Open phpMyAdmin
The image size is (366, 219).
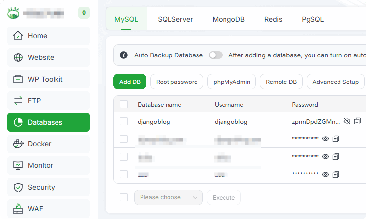click(231, 82)
